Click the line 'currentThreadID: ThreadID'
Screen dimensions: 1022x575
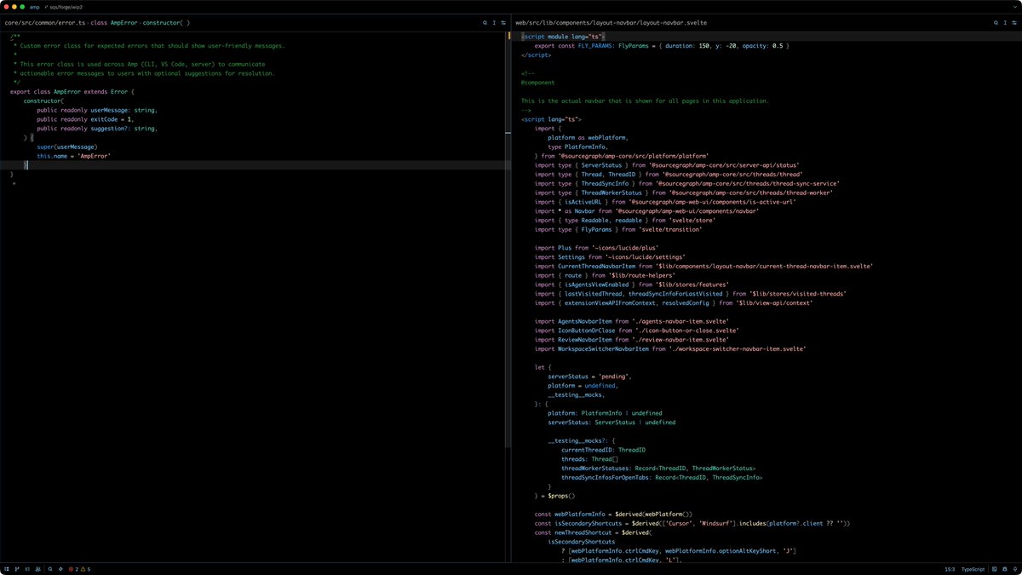coord(603,450)
